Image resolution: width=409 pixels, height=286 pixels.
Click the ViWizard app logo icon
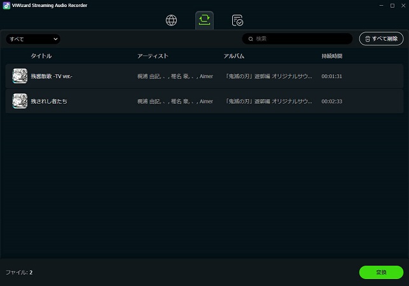(6, 6)
